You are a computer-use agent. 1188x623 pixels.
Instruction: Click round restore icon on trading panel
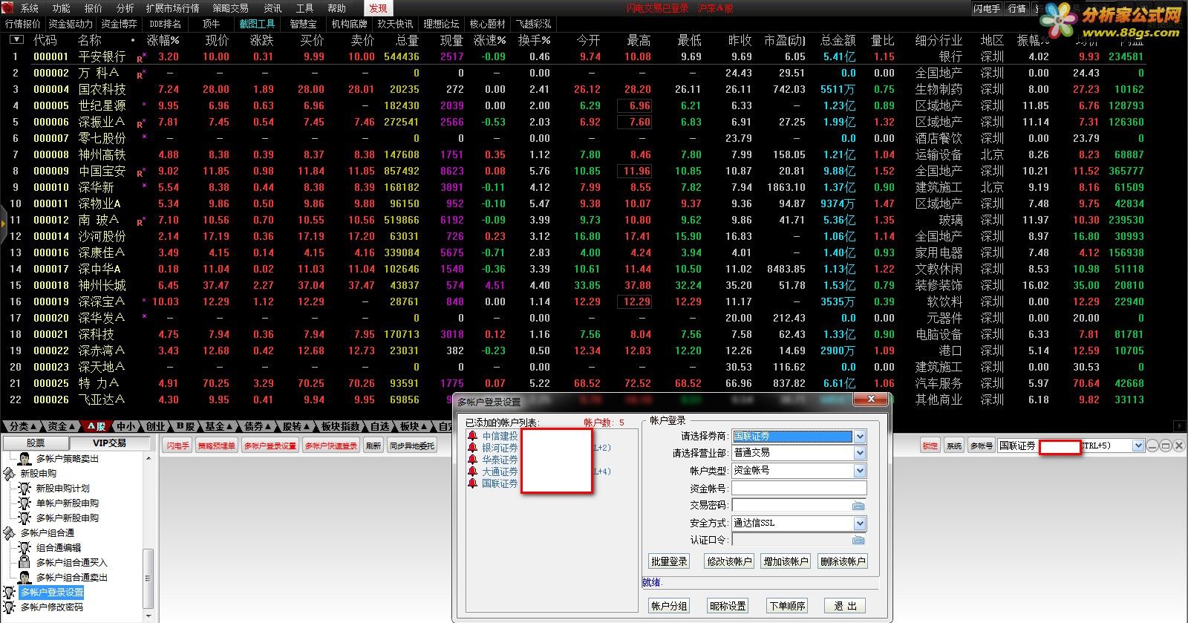pos(1165,446)
